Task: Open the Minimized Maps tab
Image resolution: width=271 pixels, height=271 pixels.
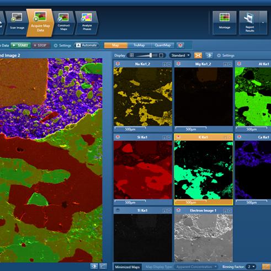Action: pyautogui.click(x=127, y=267)
